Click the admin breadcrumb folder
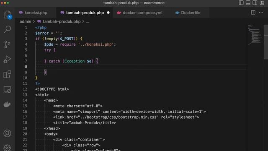Screen dimensions: 268x151 tap(25, 21)
